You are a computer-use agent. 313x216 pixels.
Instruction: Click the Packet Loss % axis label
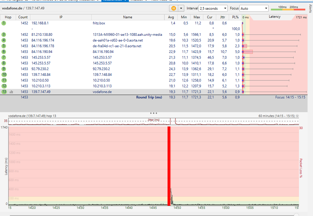(301, 168)
